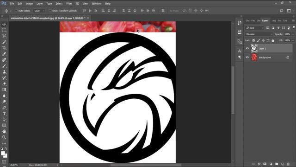This screenshot has height=167, width=296.
Task: Select the Dodge tool
Action: click(x=4, y=102)
